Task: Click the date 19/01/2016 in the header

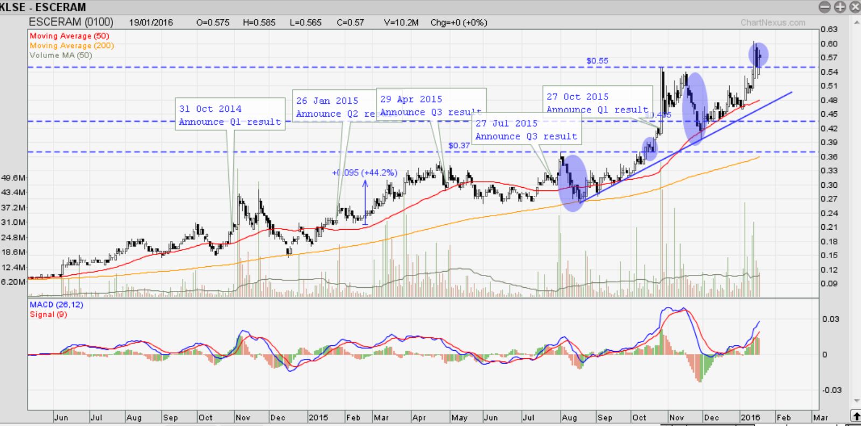Action: 151,23
